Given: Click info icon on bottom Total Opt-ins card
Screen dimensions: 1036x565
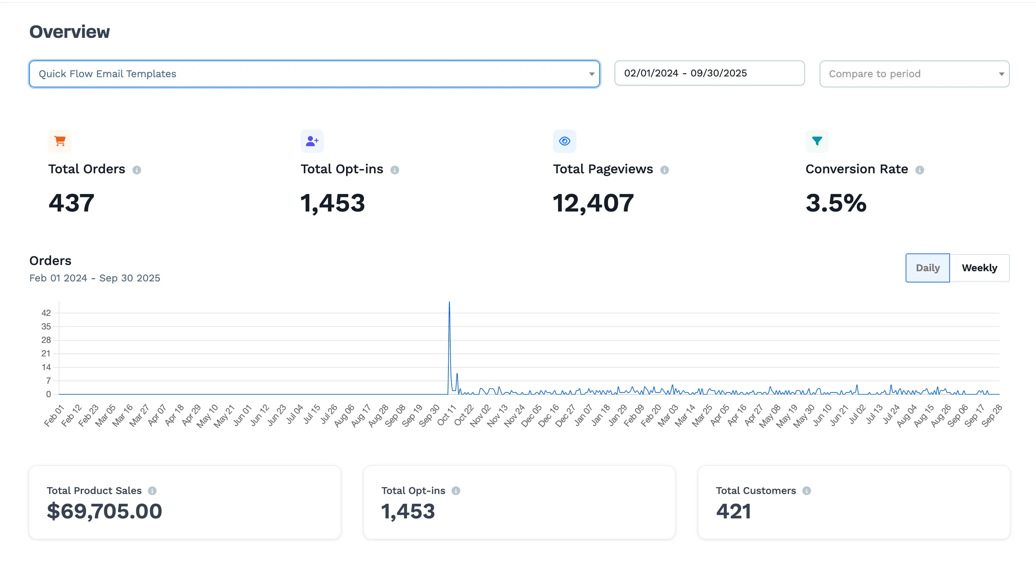Looking at the screenshot, I should [456, 491].
